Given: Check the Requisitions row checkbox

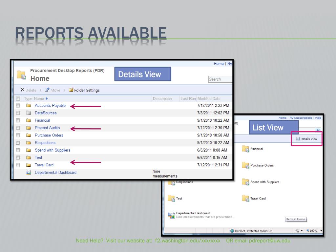Looking at the screenshot, I should coord(18,143).
